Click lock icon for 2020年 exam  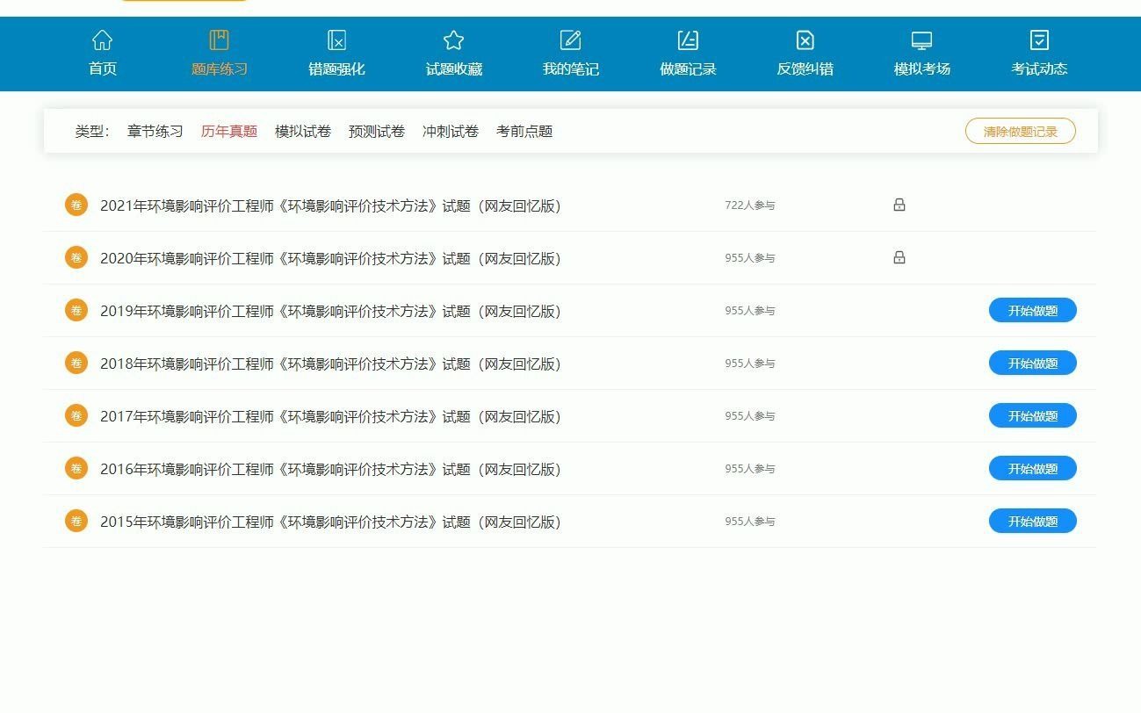(x=899, y=257)
